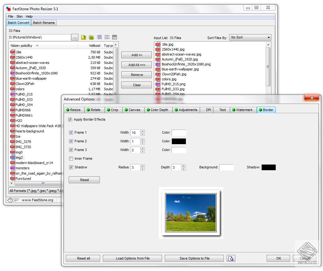Viewport: 323px width, 271px height.
Task: Pick Frame 3 color swatch
Action: 179,150
